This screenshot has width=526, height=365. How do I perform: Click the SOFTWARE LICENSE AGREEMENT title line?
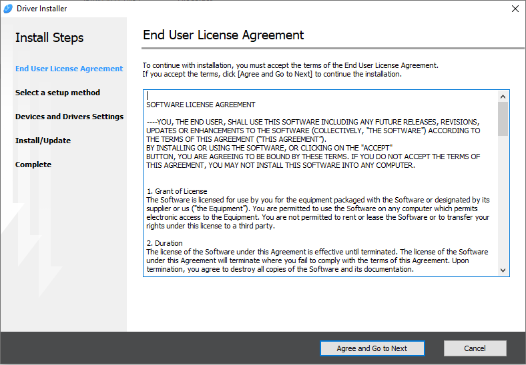point(200,105)
